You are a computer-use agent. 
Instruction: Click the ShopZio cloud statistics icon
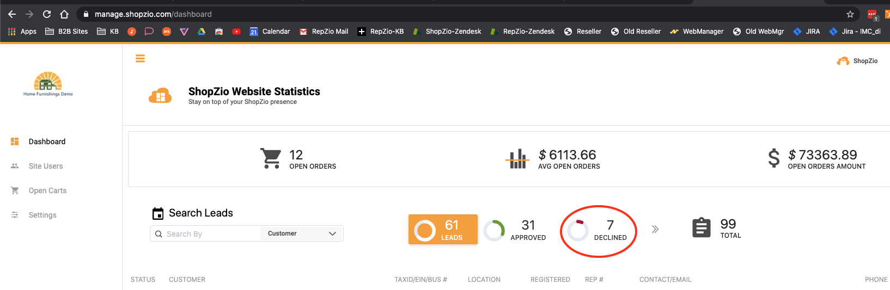coord(160,95)
